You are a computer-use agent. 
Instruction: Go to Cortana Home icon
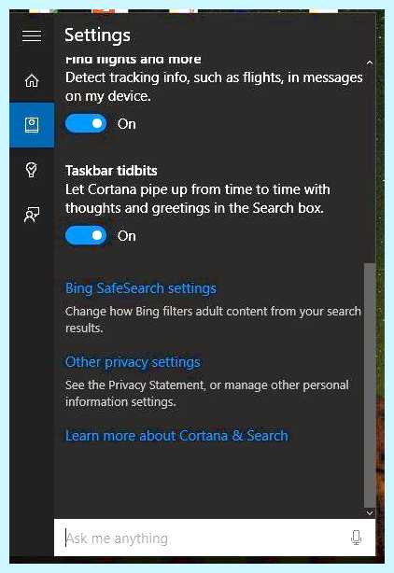[32, 80]
